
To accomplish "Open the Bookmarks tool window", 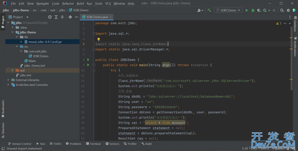I will (x=3, y=108).
